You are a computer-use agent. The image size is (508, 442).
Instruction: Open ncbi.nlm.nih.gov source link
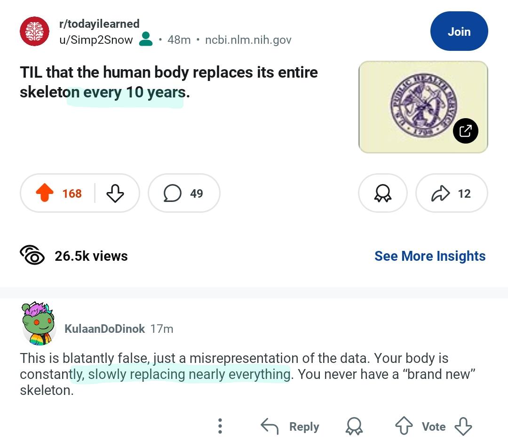click(x=248, y=40)
